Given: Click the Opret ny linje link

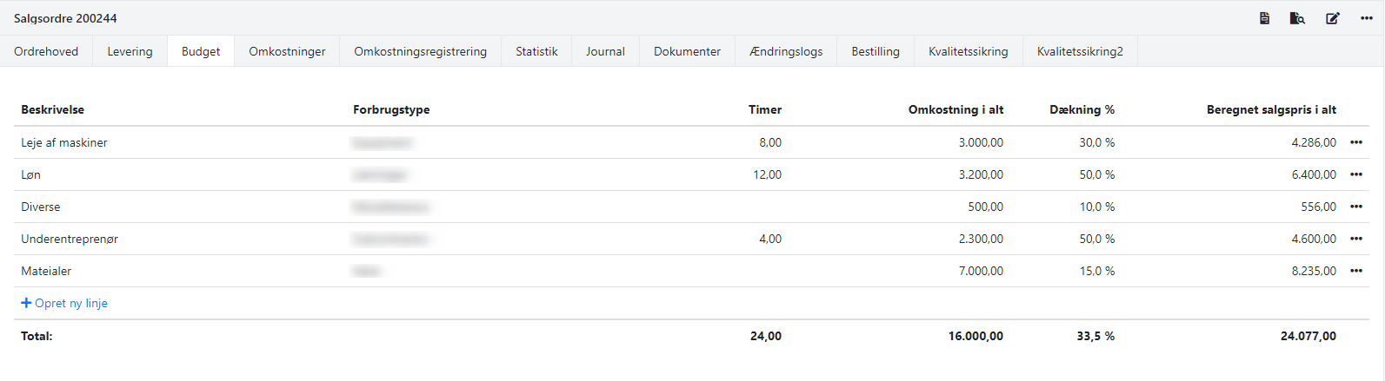Looking at the screenshot, I should (71, 303).
